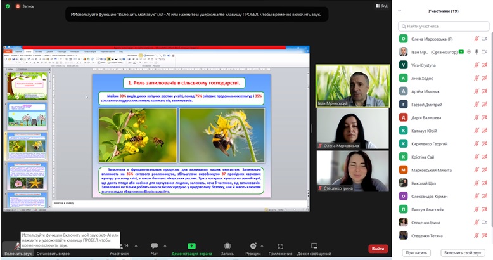Open the Чат chat bubble icon
This screenshot has width=493, height=260.
(155, 246)
